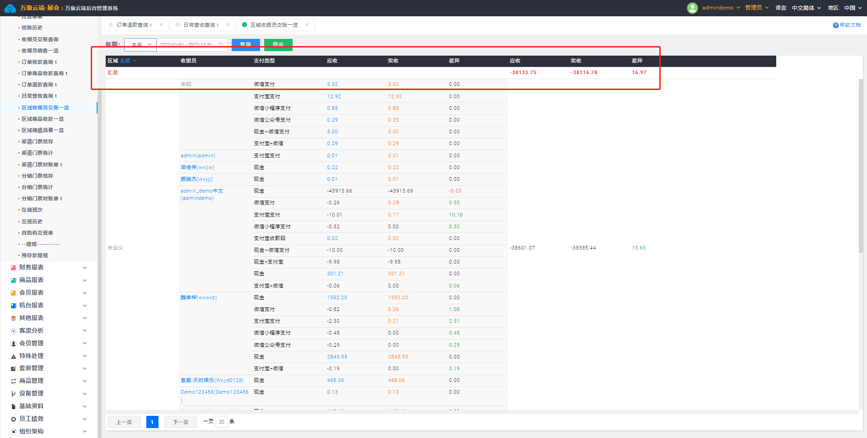Open 预存款提现 in the sidebar

[35, 255]
